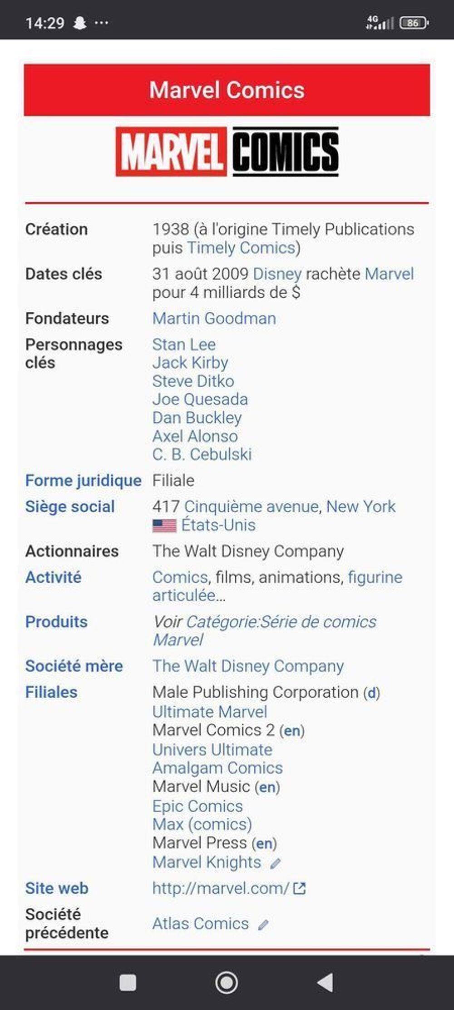
Task: Follow the Cinquième avenue link
Action: 251,506
